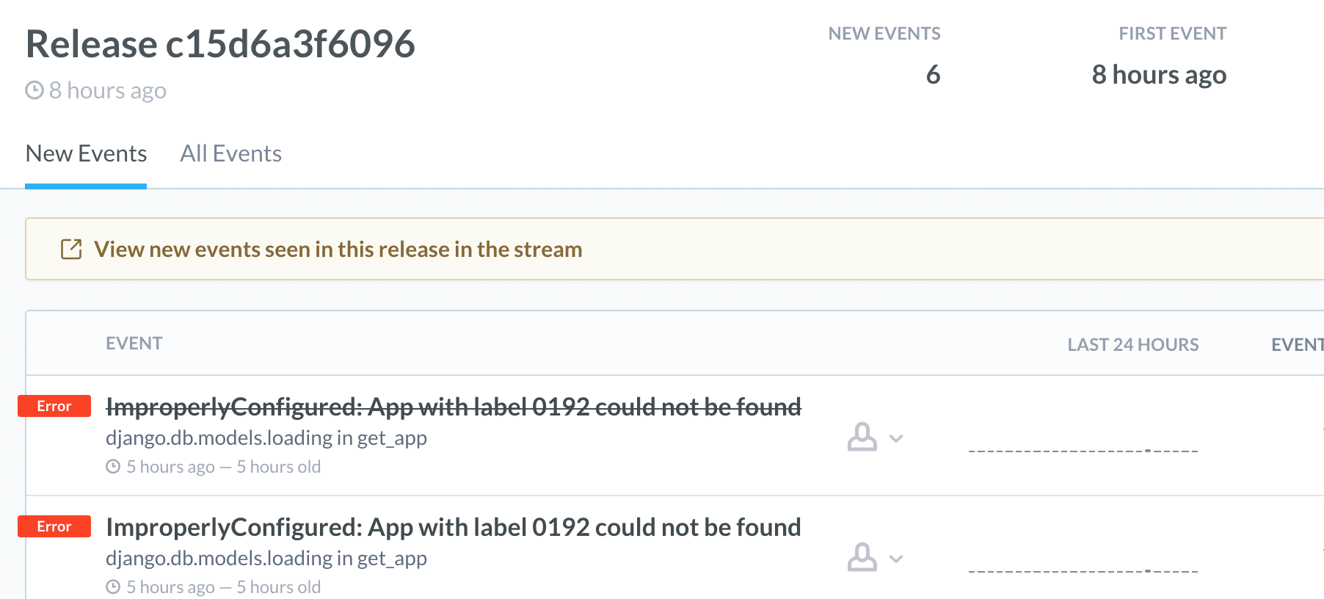Image resolution: width=1324 pixels, height=599 pixels.
Task: Click the clock icon under the release title
Action: point(34,90)
